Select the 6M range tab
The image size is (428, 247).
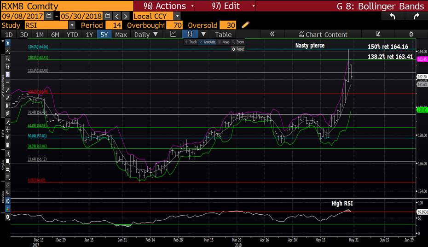point(55,35)
